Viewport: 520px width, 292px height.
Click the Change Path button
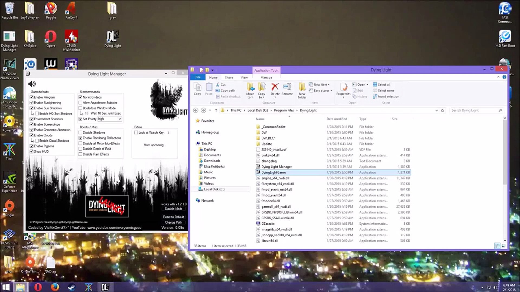(173, 222)
